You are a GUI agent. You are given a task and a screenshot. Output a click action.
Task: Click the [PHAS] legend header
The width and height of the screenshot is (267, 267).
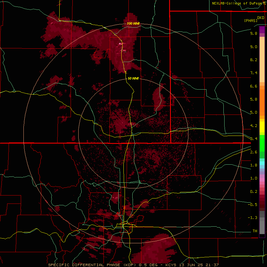pyautogui.click(x=251, y=20)
